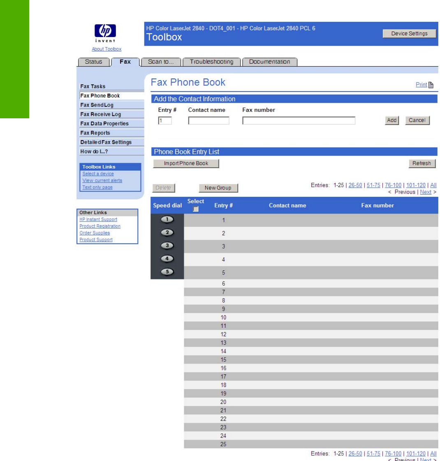
Task: Open the Text only page link
Action: point(97,187)
